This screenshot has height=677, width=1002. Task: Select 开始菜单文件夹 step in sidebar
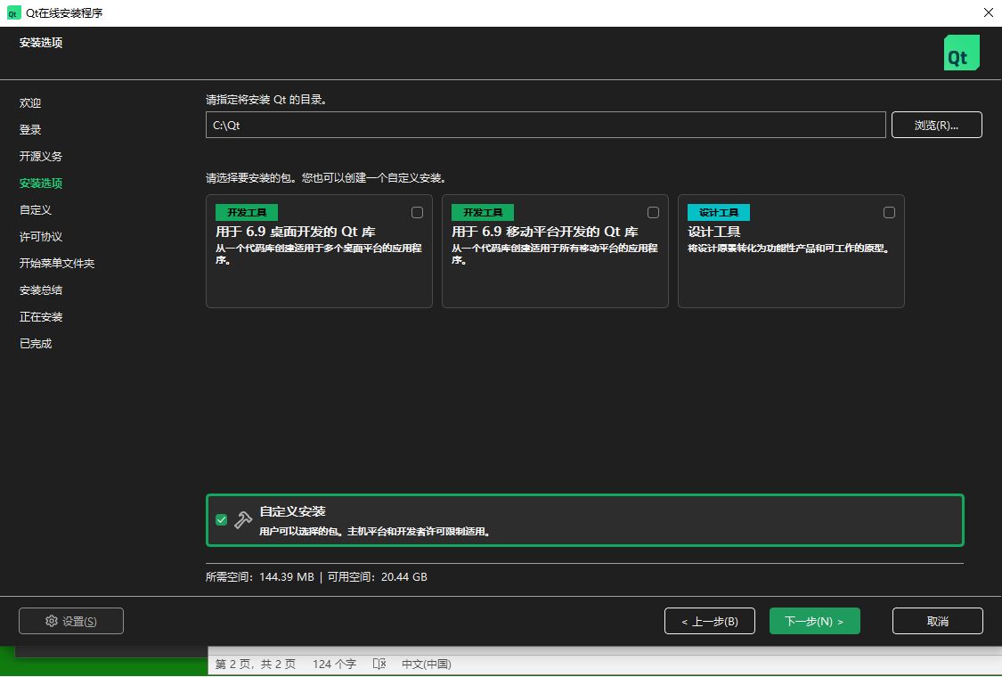pyautogui.click(x=57, y=264)
